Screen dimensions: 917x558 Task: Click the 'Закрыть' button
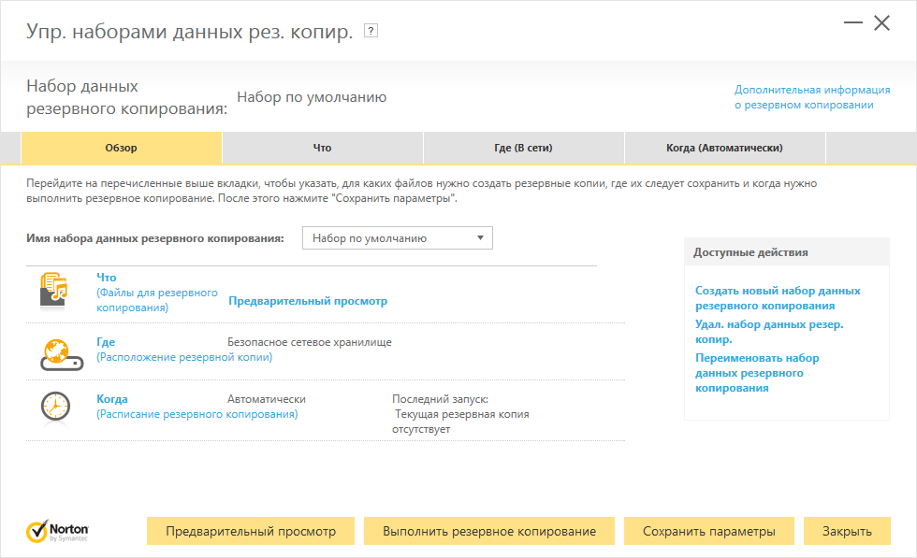click(x=847, y=531)
